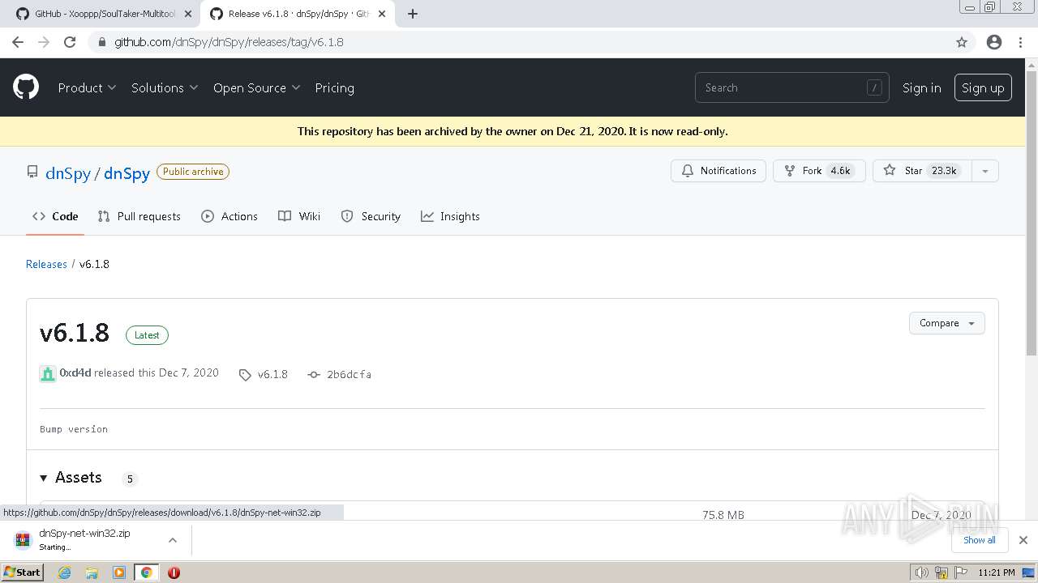This screenshot has width=1038, height=583.
Task: Click Chrome taskbar icon
Action: 146,572
